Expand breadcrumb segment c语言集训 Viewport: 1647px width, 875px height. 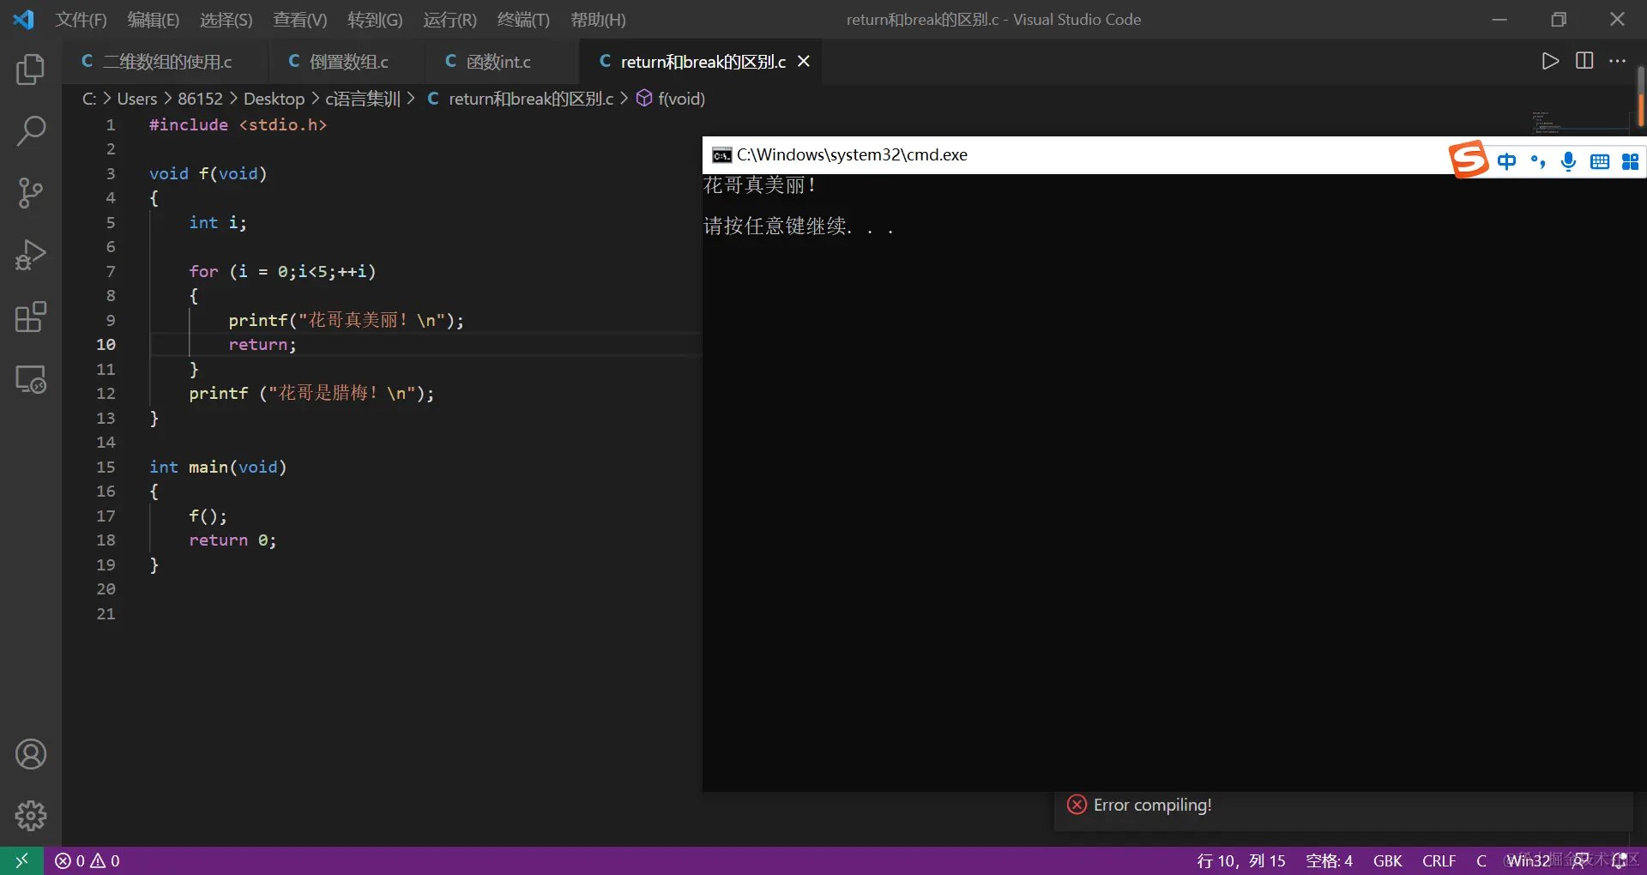[x=363, y=99]
